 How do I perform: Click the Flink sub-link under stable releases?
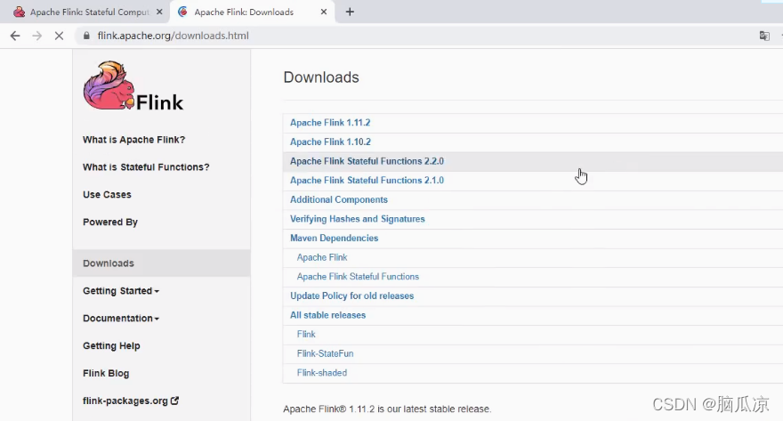(306, 334)
